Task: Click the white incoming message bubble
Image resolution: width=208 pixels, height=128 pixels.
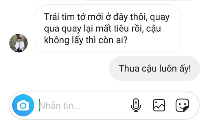Action: pos(108,28)
